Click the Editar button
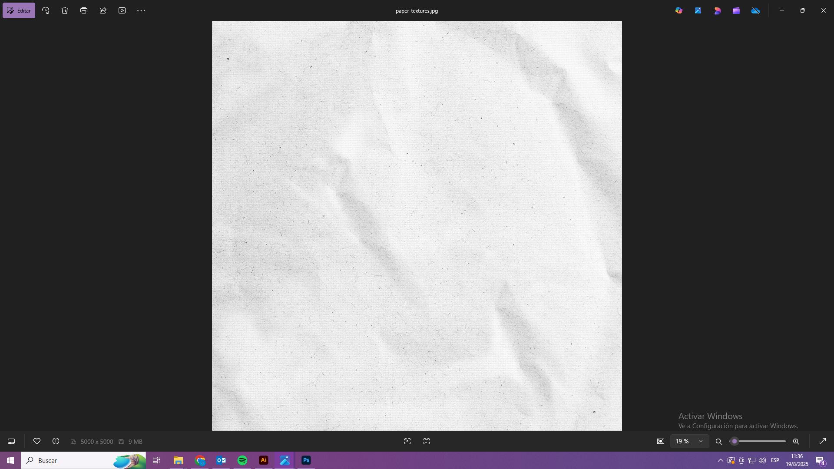This screenshot has width=834, height=469. 19,10
